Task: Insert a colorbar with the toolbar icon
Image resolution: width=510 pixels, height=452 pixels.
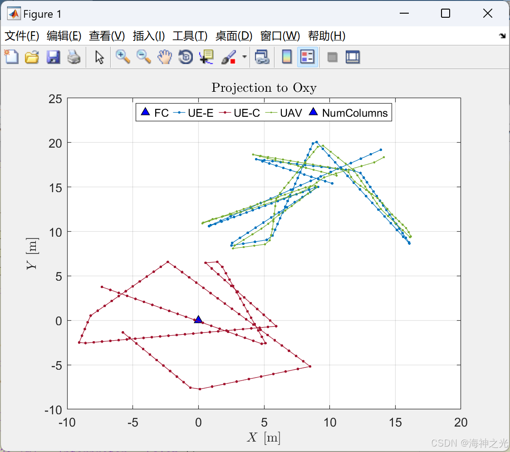Action: (x=287, y=57)
